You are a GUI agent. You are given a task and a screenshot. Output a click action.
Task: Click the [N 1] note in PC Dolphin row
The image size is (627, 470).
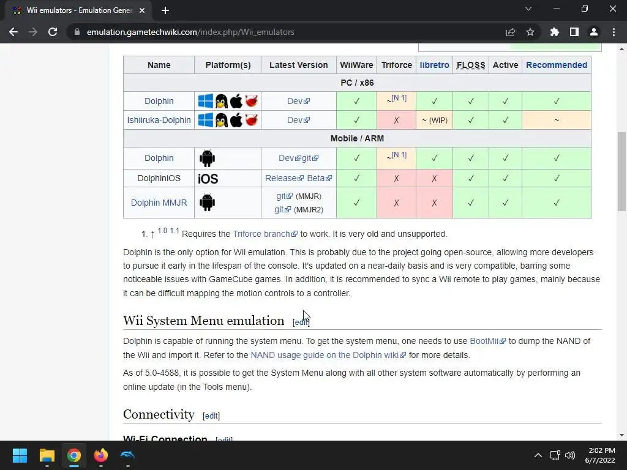click(x=399, y=98)
